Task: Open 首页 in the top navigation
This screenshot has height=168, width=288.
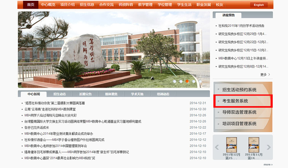Action: (x=31, y=5)
